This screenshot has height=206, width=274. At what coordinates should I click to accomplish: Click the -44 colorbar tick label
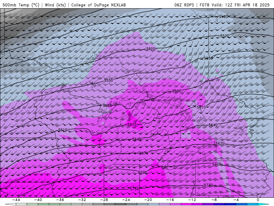pyautogui.click(x=16, y=200)
